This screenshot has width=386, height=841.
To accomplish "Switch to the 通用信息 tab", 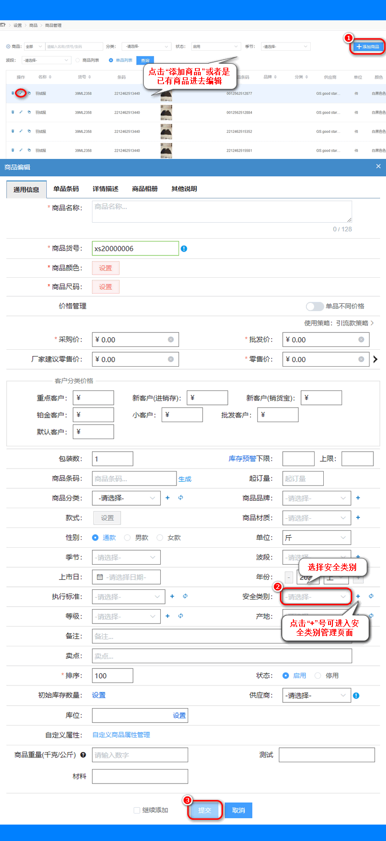I will click(26, 189).
